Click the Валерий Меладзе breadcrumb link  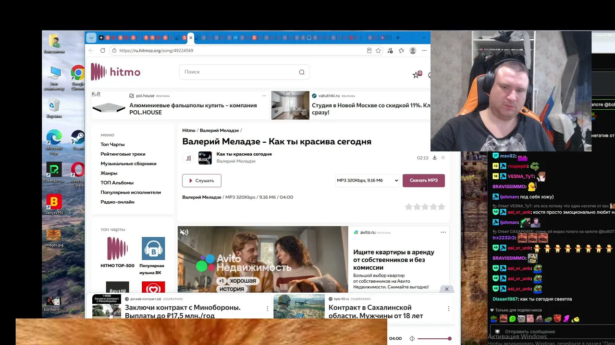tap(219, 130)
